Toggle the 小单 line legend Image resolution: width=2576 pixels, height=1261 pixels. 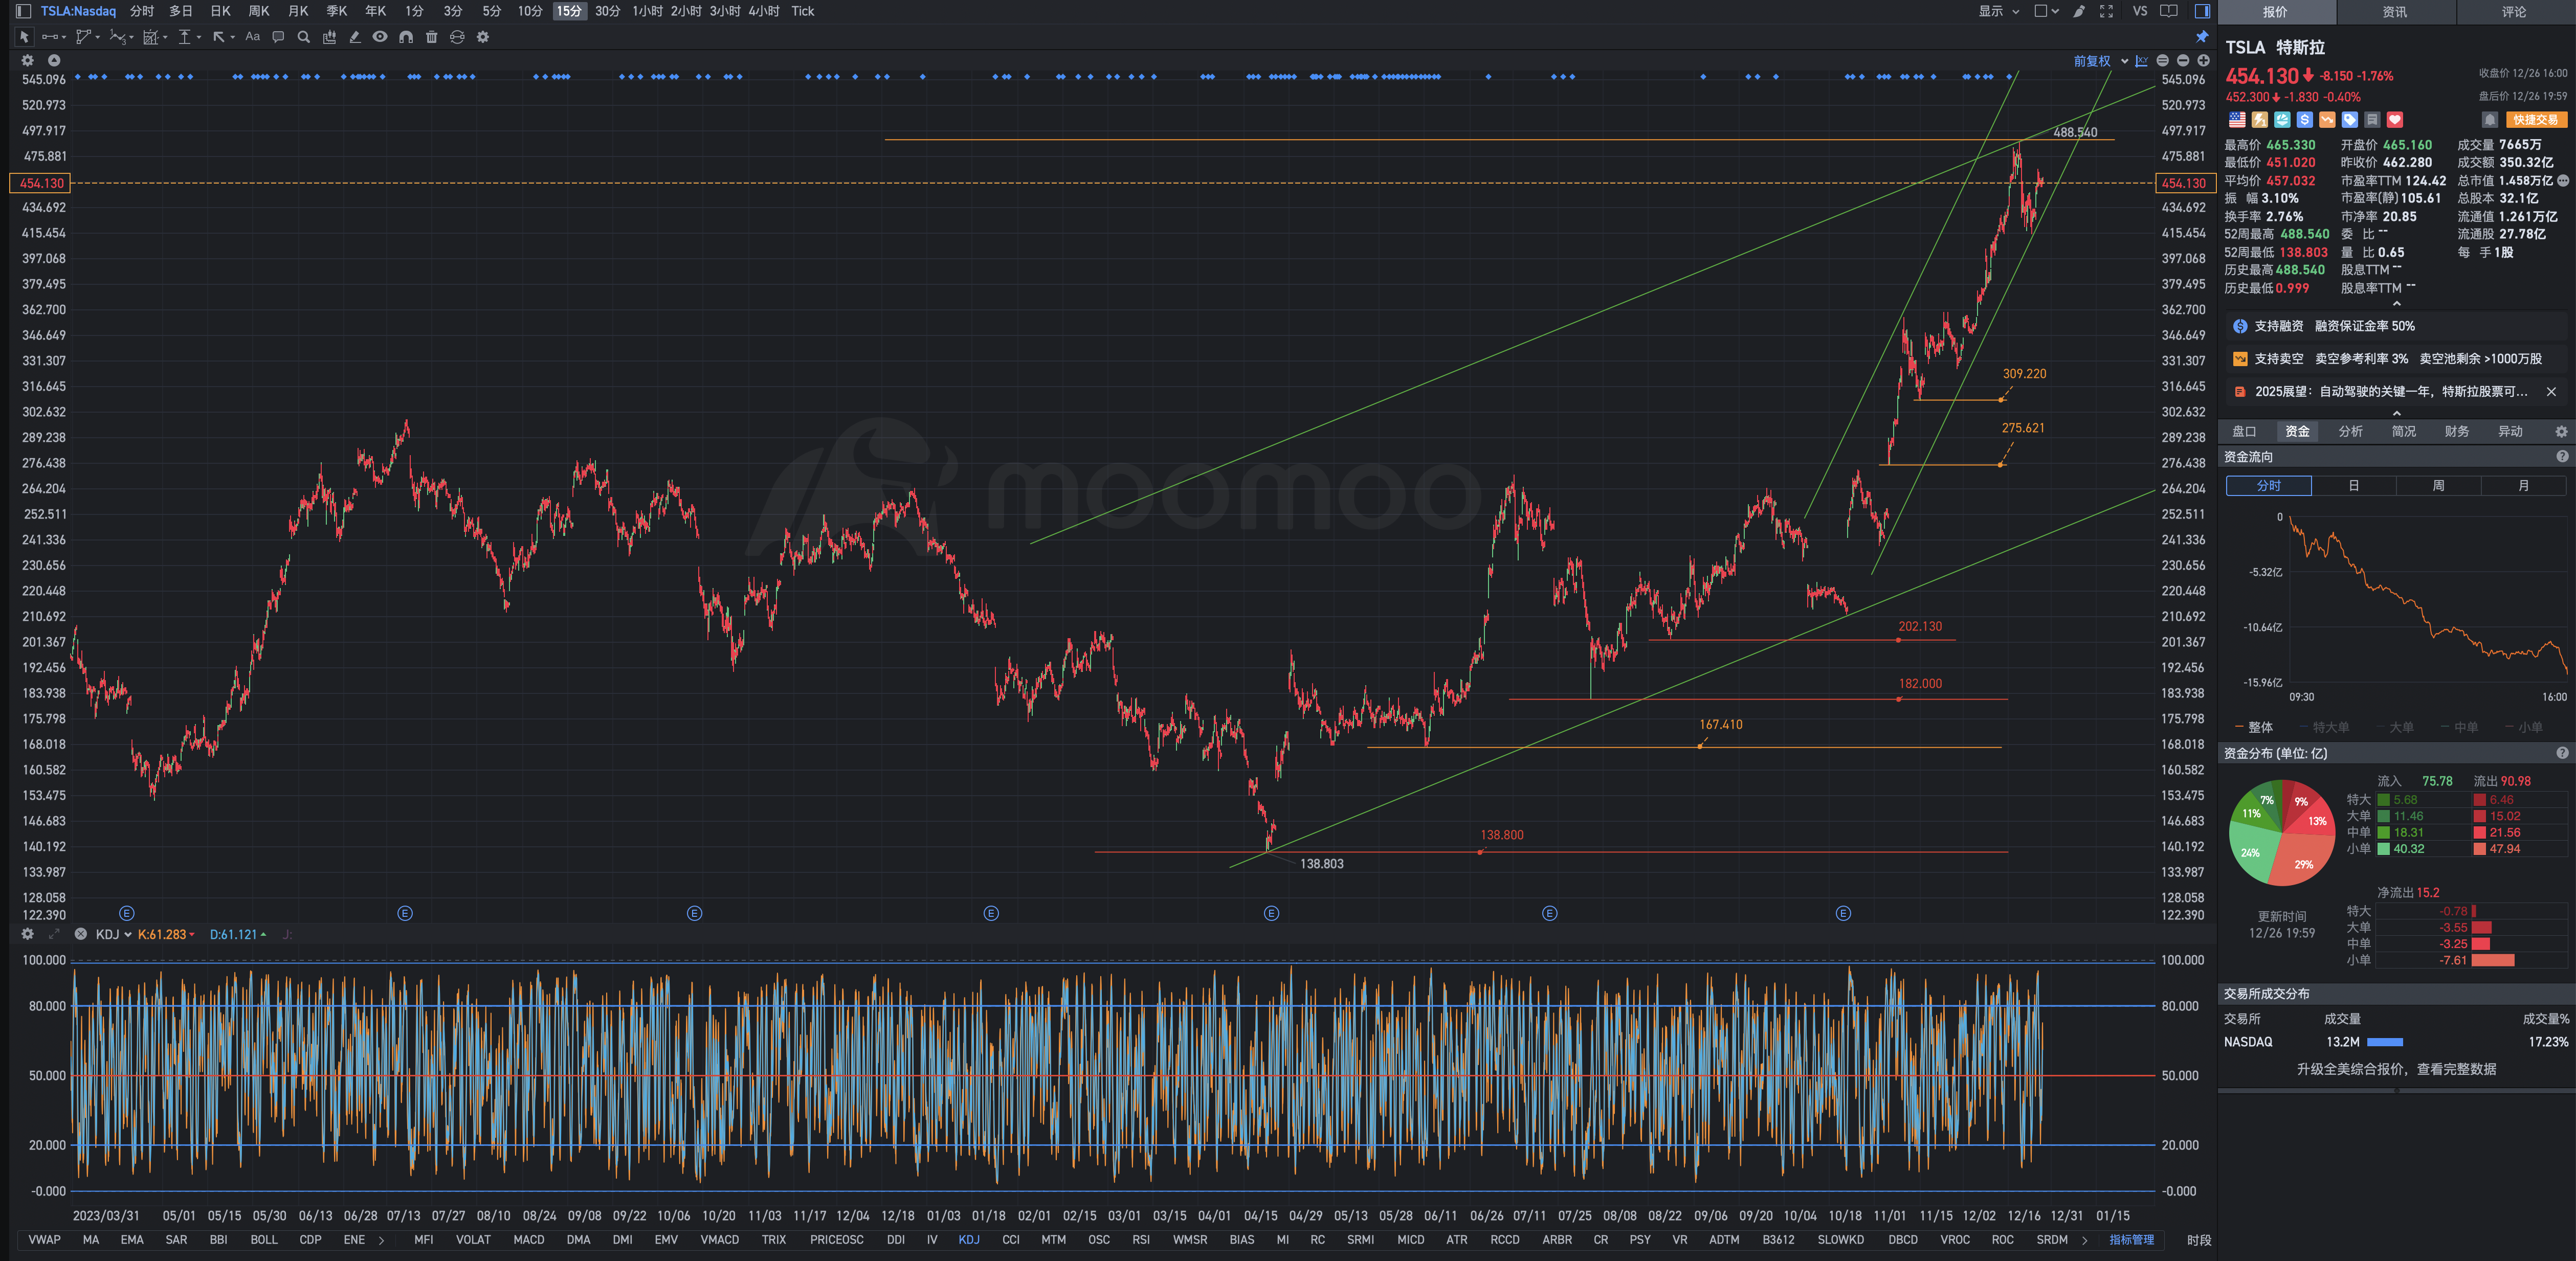pos(2524,727)
